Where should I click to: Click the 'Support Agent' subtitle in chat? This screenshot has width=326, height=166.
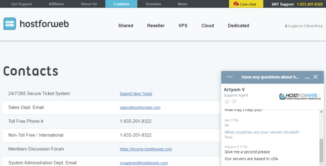coord(236,95)
